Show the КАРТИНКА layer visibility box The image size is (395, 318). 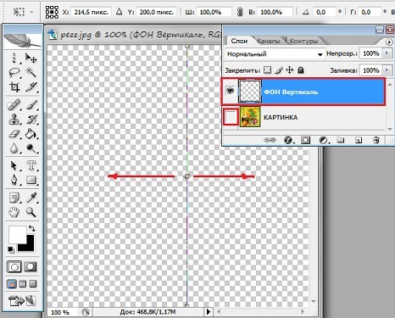pyautogui.click(x=231, y=117)
